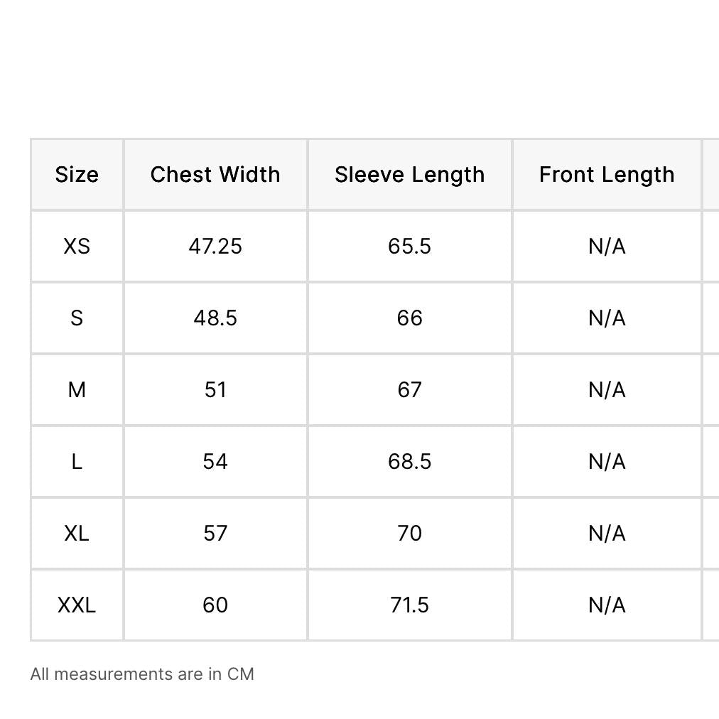Select the 71.5 sleeve length value
The height and width of the screenshot is (719, 719).
click(x=410, y=605)
